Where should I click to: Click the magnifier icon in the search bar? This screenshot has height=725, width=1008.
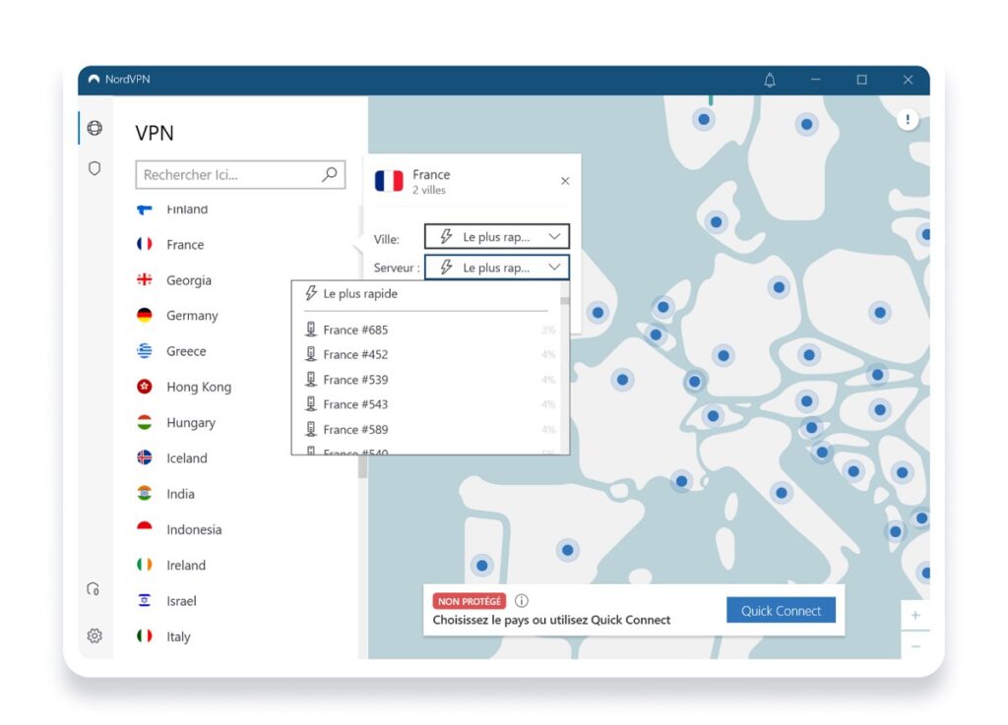pyautogui.click(x=329, y=174)
